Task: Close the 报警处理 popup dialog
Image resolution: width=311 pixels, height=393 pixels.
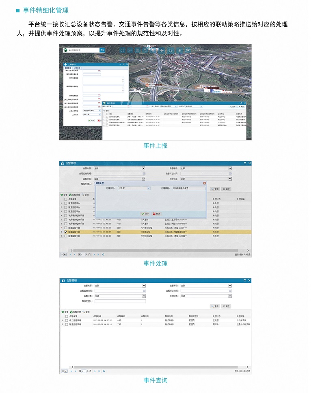Action: click(204, 184)
